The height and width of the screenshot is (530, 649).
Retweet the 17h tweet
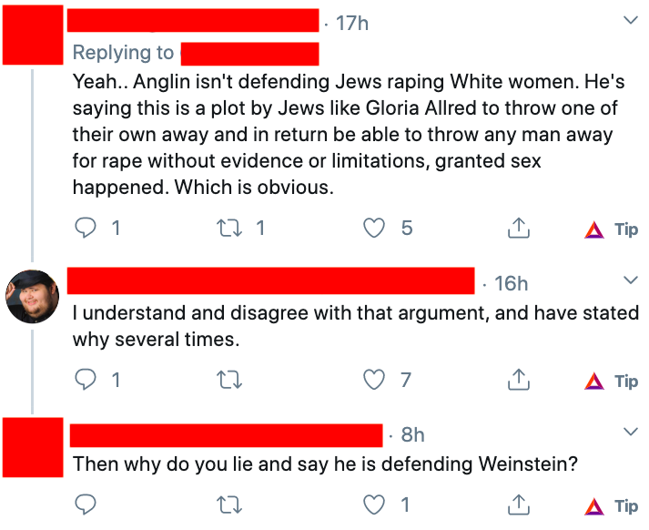[x=230, y=229]
